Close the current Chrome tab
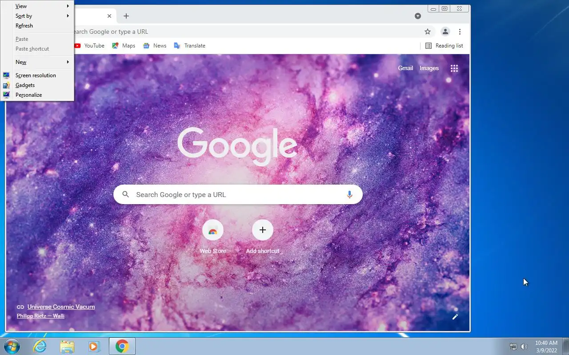 109,16
